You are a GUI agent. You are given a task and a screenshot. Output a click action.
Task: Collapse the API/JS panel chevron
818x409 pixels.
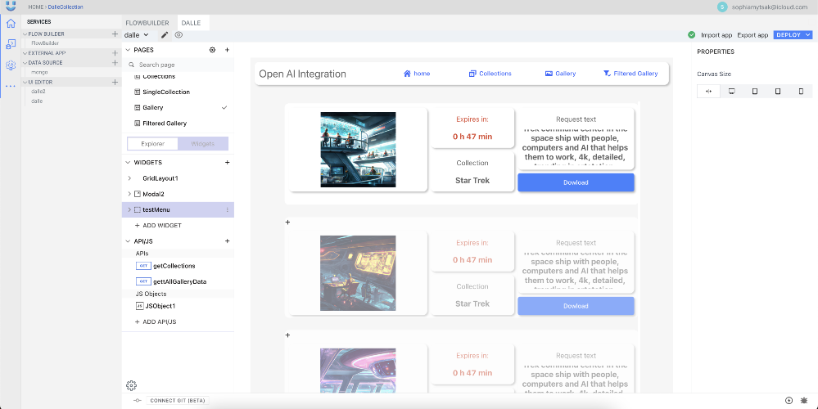(x=128, y=241)
